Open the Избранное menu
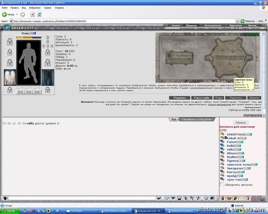 pos(35,8)
